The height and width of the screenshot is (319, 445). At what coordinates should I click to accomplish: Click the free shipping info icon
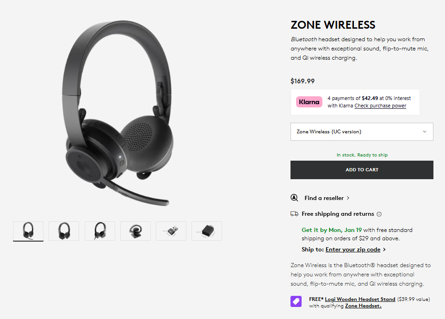point(379,214)
